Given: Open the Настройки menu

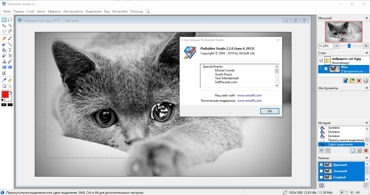Looking at the screenshot, I should 120,11.
